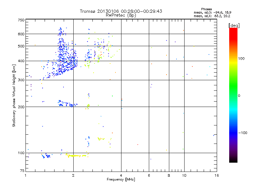Click the blue echo trace just above 200 km
This screenshot has height=191, width=255.
pyautogui.click(x=68, y=104)
